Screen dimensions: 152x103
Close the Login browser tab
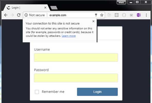click(x=45, y=7)
